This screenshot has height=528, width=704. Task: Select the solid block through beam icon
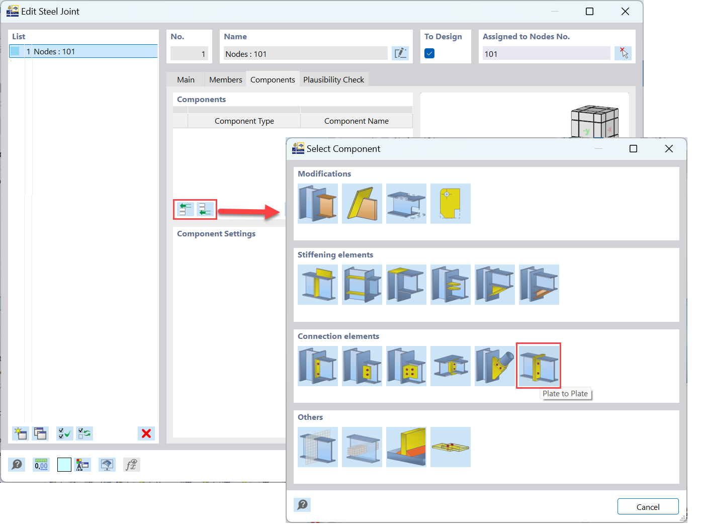point(362,447)
